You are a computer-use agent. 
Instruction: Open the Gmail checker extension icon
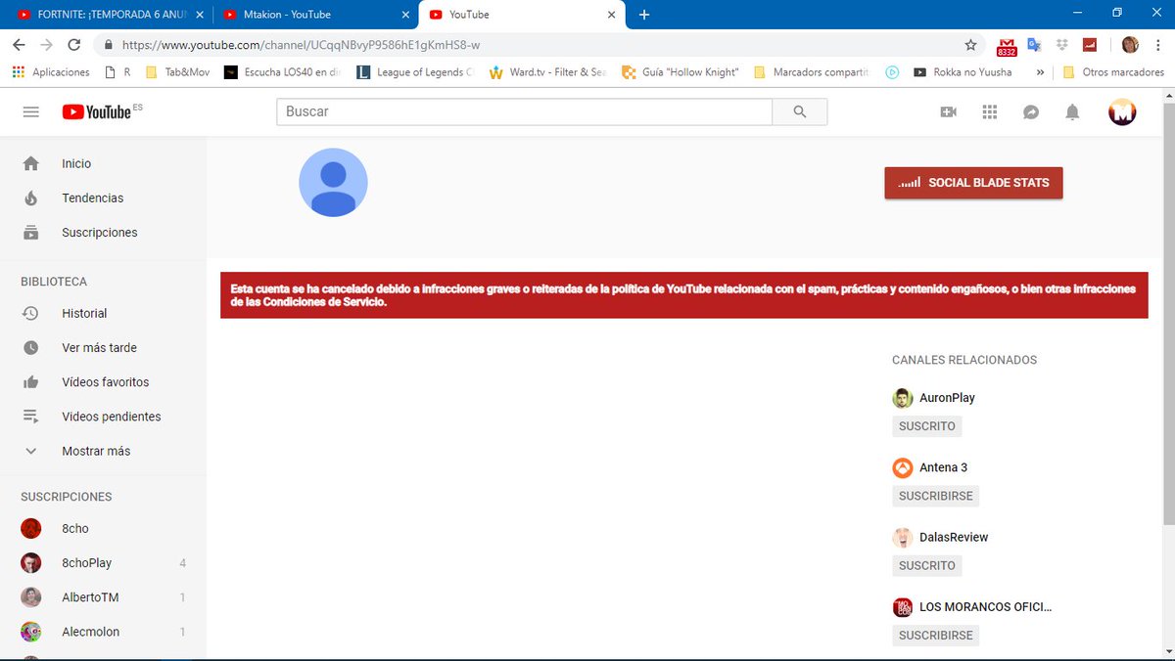[1007, 46]
